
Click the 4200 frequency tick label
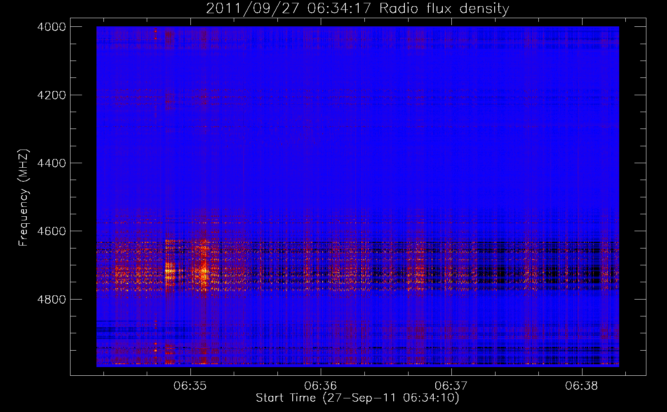pyautogui.click(x=52, y=95)
